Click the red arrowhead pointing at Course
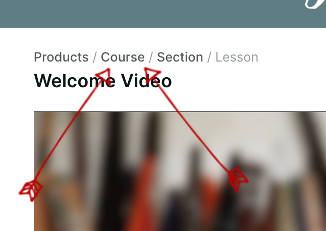 point(103,76)
